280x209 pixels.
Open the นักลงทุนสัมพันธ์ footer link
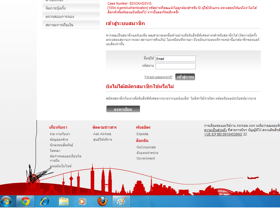[x=61, y=145]
